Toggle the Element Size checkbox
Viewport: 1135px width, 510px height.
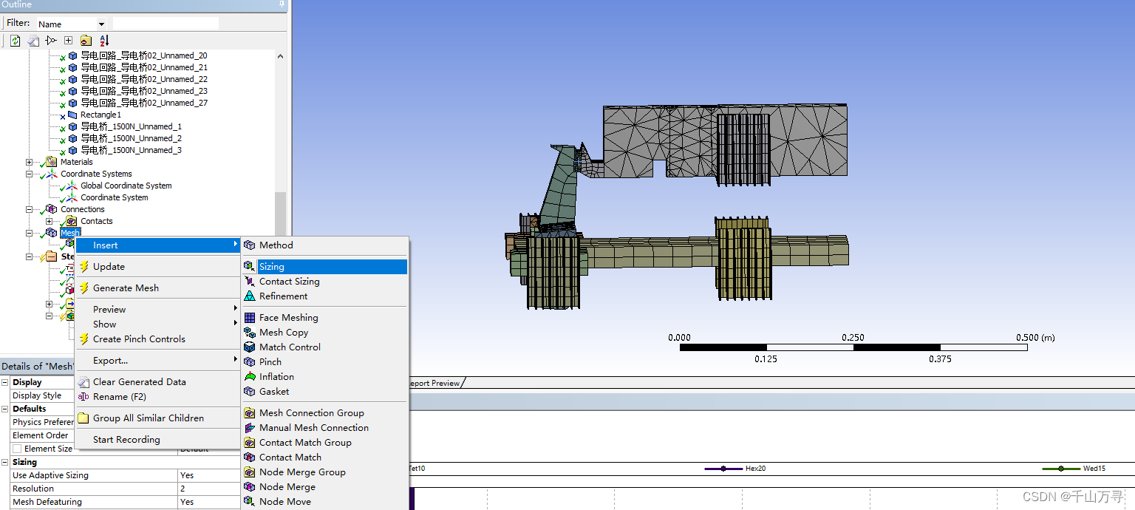[x=16, y=449]
